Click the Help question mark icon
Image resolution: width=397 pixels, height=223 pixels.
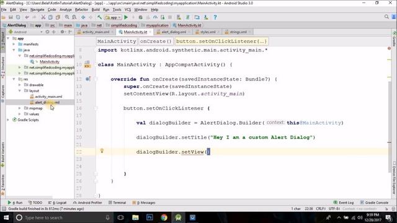pos(215,17)
